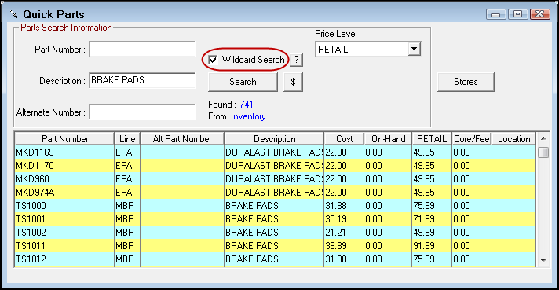
Task: Click the vertical scrollbar thumb
Action: [543, 152]
